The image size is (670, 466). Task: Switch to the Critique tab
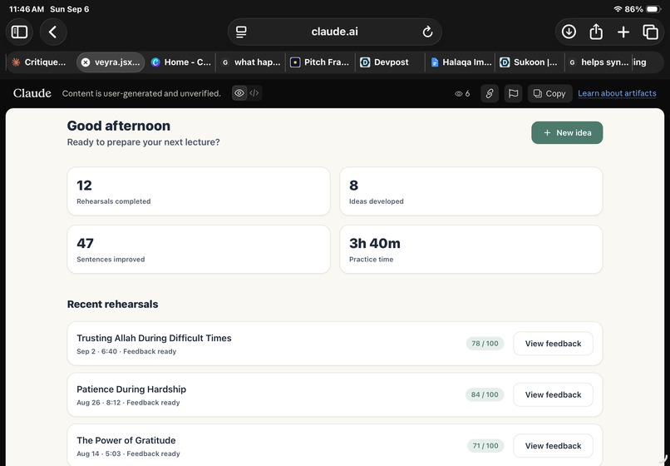pyautogui.click(x=39, y=62)
